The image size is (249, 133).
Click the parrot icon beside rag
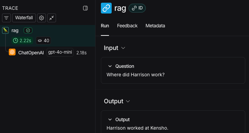pyautogui.click(x=5, y=30)
